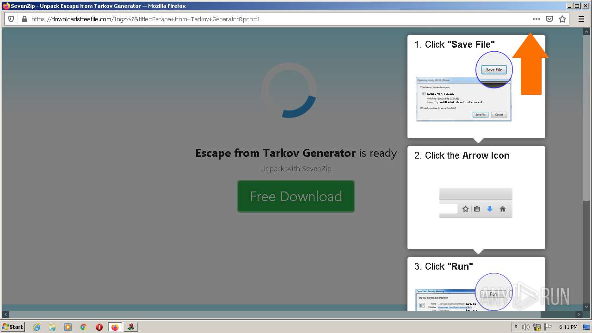Launch Google Chrome from taskbar
The width and height of the screenshot is (592, 333).
pyautogui.click(x=83, y=327)
